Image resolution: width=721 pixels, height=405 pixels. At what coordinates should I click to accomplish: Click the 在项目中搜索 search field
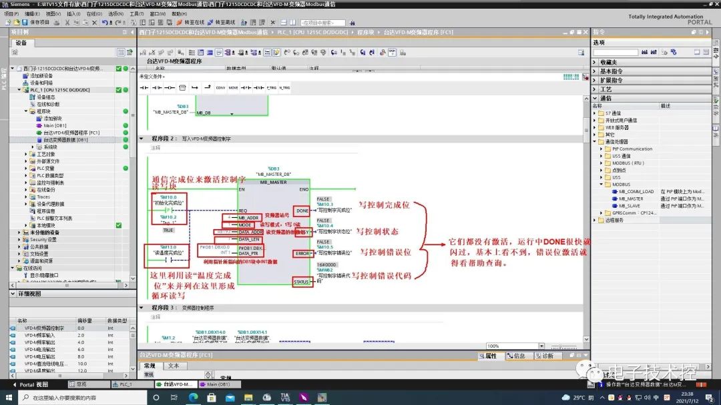coord(323,23)
